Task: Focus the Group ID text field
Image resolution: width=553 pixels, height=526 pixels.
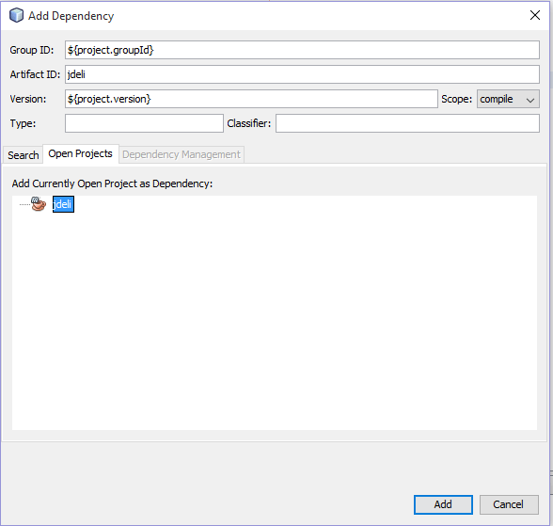Action: tap(302, 50)
